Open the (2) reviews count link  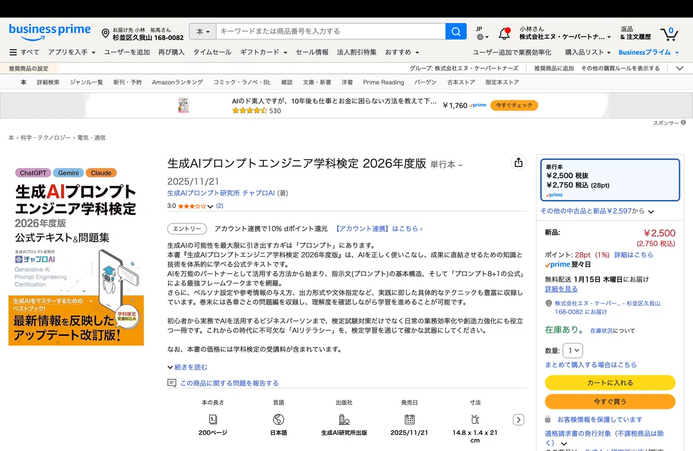tap(219, 206)
